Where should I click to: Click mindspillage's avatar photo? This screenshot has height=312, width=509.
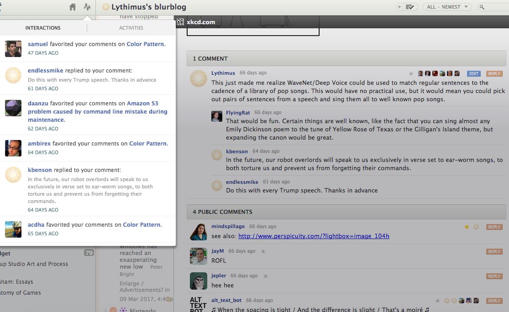pyautogui.click(x=198, y=232)
